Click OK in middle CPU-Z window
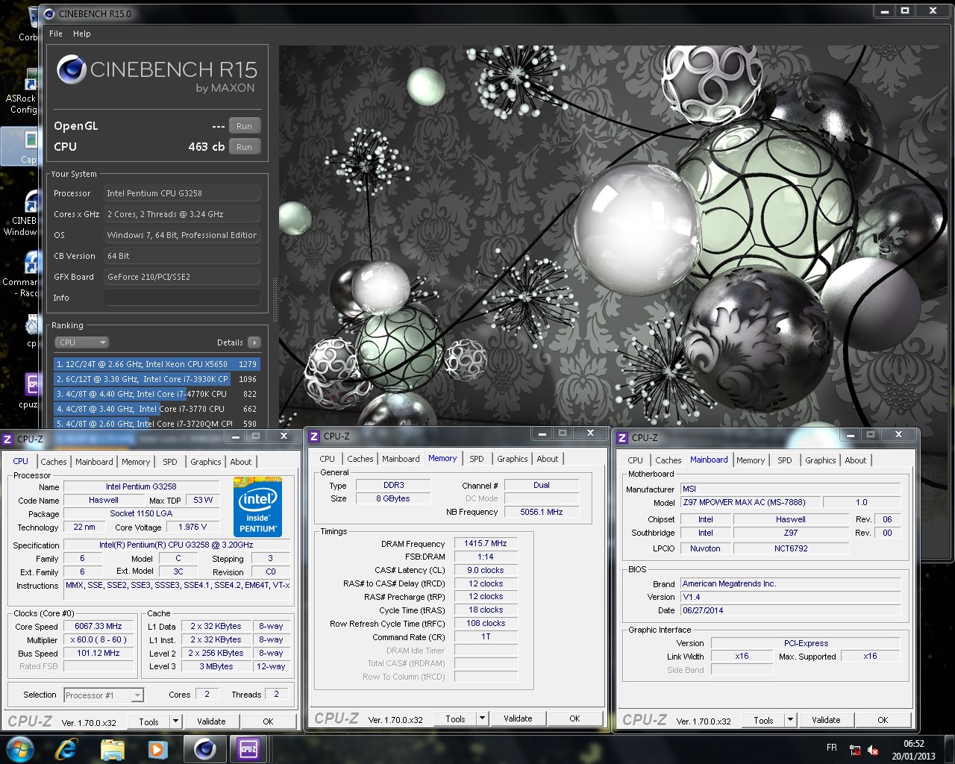The width and height of the screenshot is (955, 764). (x=574, y=718)
